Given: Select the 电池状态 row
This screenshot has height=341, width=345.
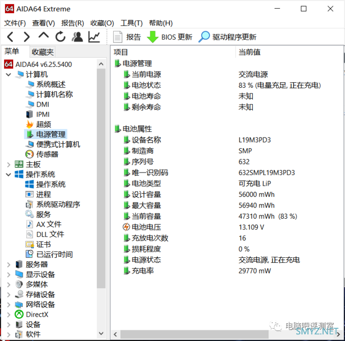Looking at the screenshot, I should pos(222,85).
